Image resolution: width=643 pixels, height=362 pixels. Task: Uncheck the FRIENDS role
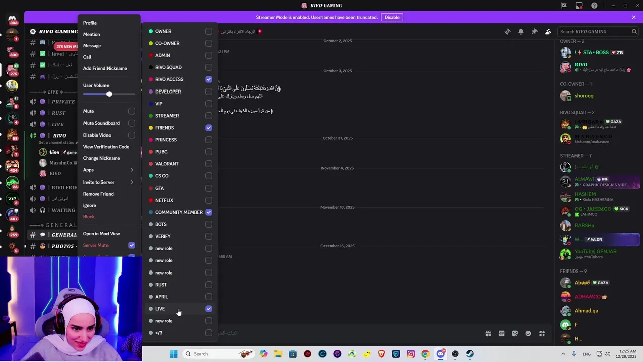click(209, 128)
